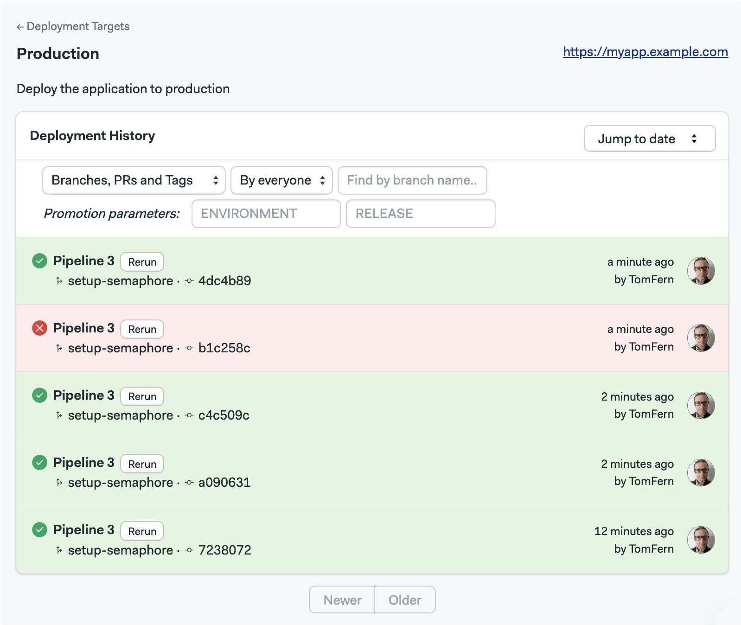Open setup-semaphore branch in a090631 row
This screenshot has width=741, height=625.
pyautogui.click(x=121, y=483)
